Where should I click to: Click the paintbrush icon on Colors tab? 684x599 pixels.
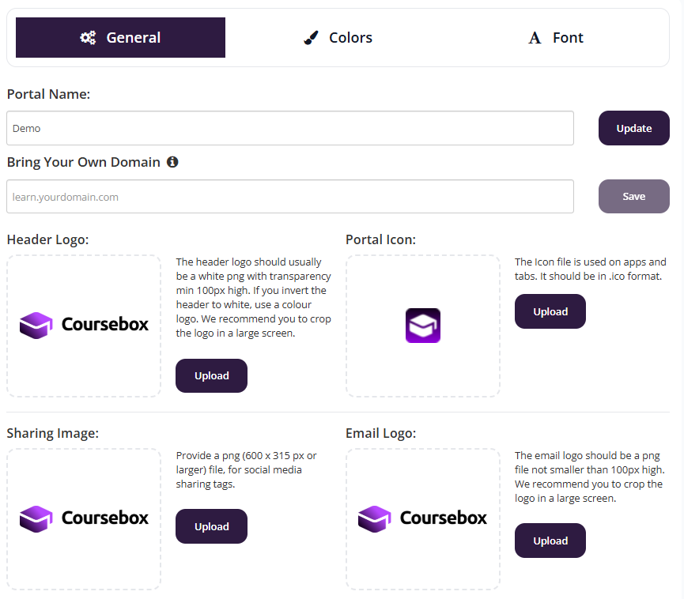click(x=312, y=38)
